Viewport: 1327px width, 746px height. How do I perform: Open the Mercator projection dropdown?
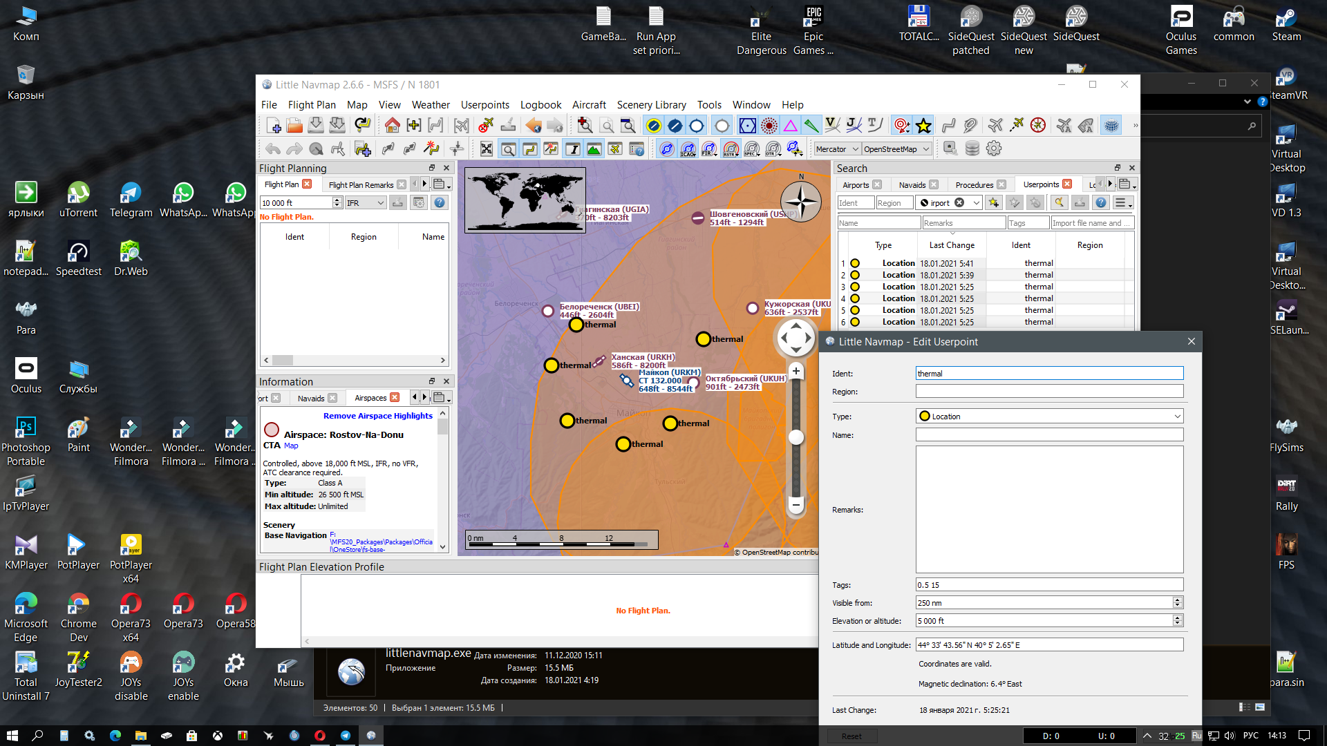point(837,149)
